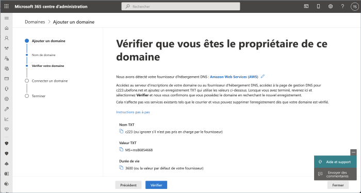
Task: Open Aide et support panel
Action: click(x=335, y=162)
